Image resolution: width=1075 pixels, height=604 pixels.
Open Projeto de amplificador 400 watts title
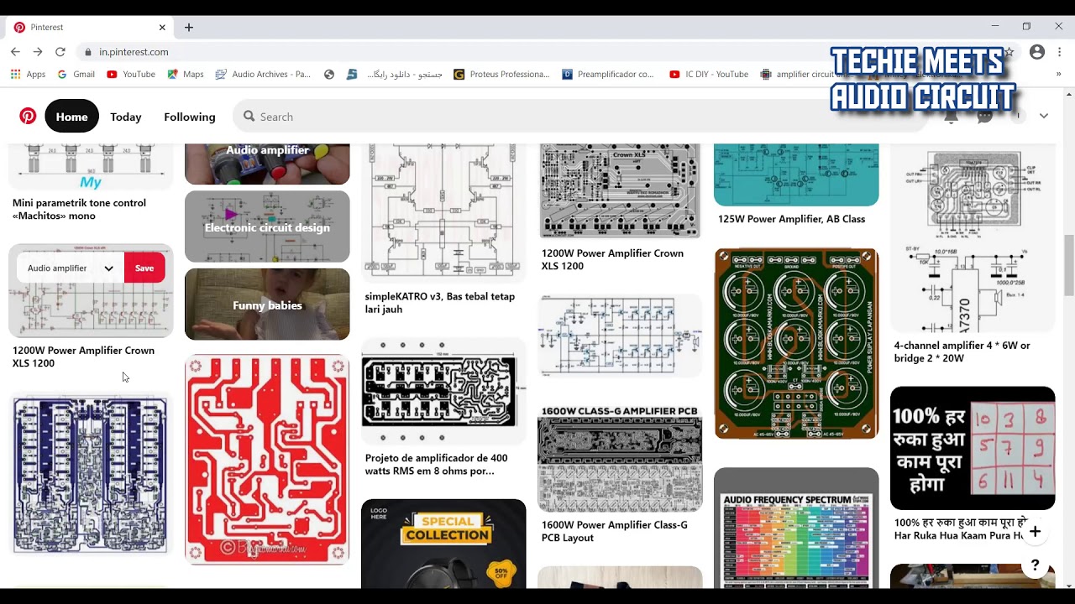click(x=436, y=465)
